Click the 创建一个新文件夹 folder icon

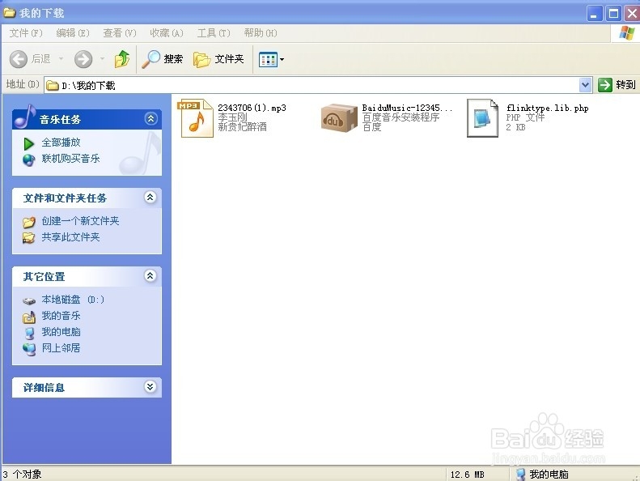click(x=28, y=222)
